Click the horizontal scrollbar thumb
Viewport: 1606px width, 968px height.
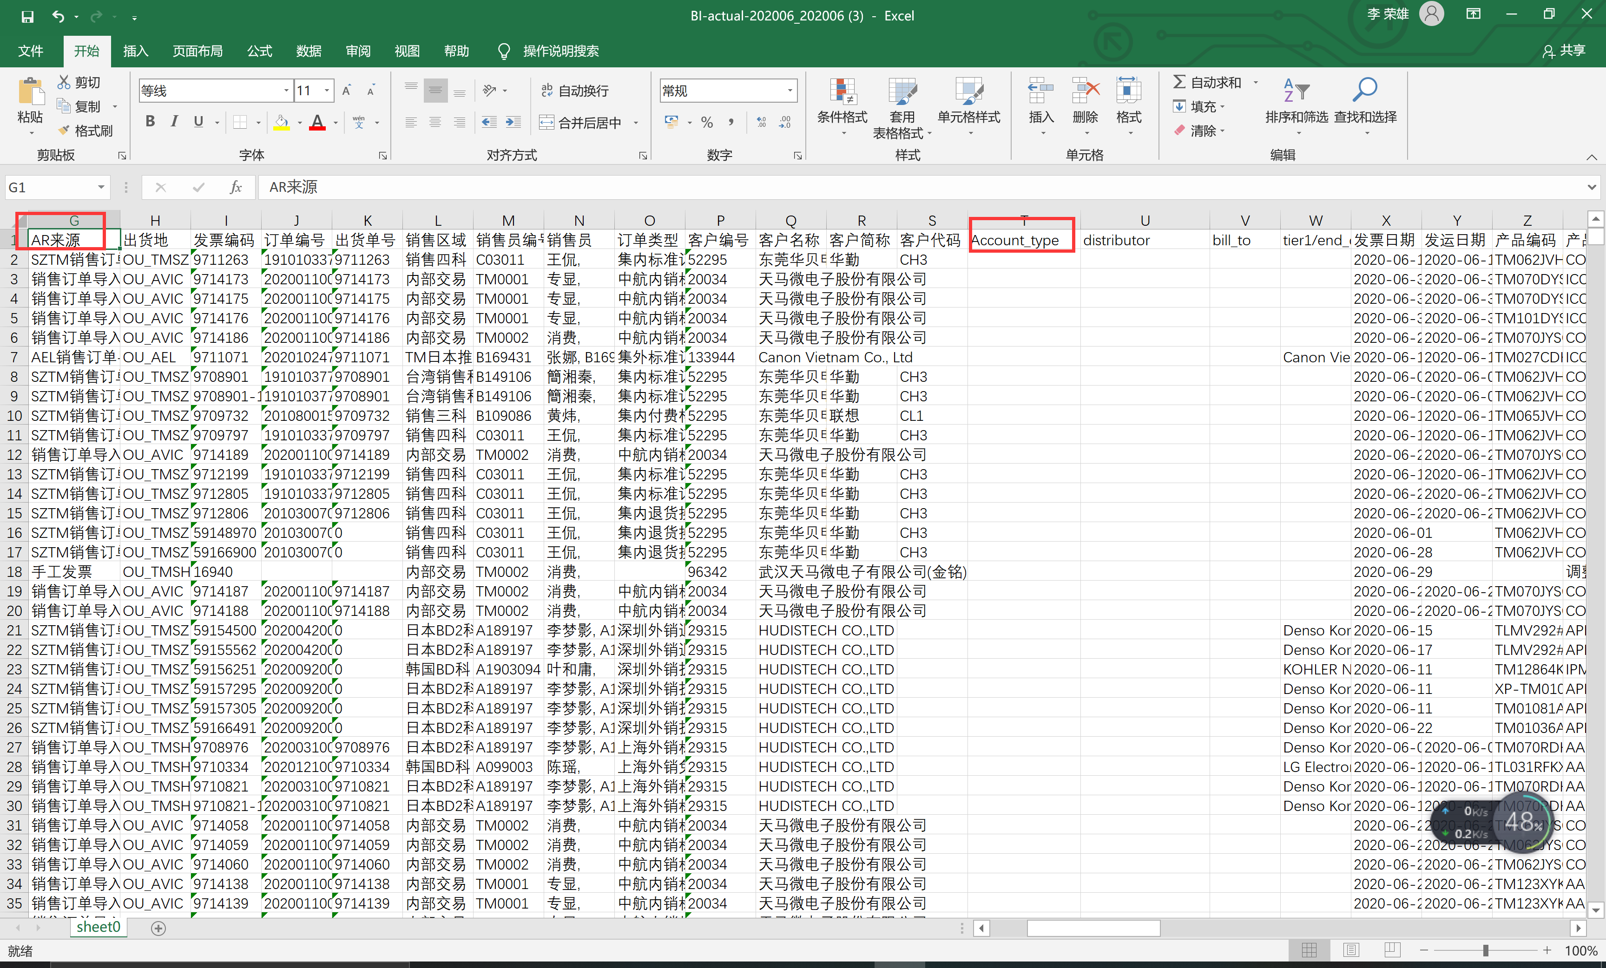click(1093, 928)
